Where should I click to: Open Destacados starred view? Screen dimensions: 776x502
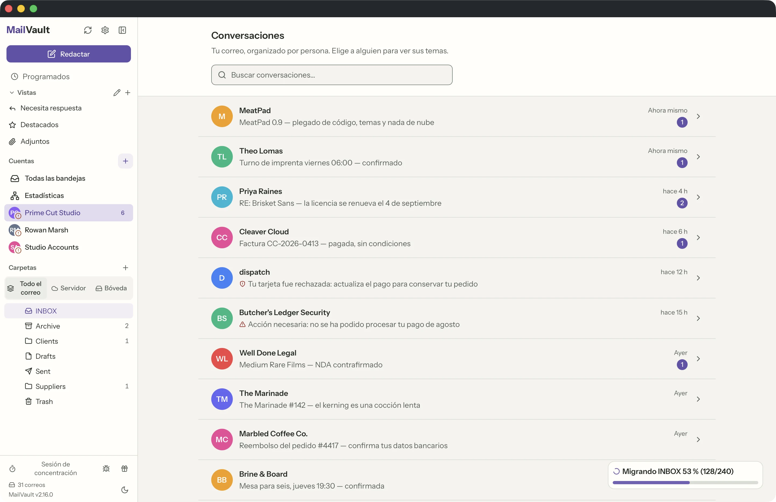(x=68, y=124)
